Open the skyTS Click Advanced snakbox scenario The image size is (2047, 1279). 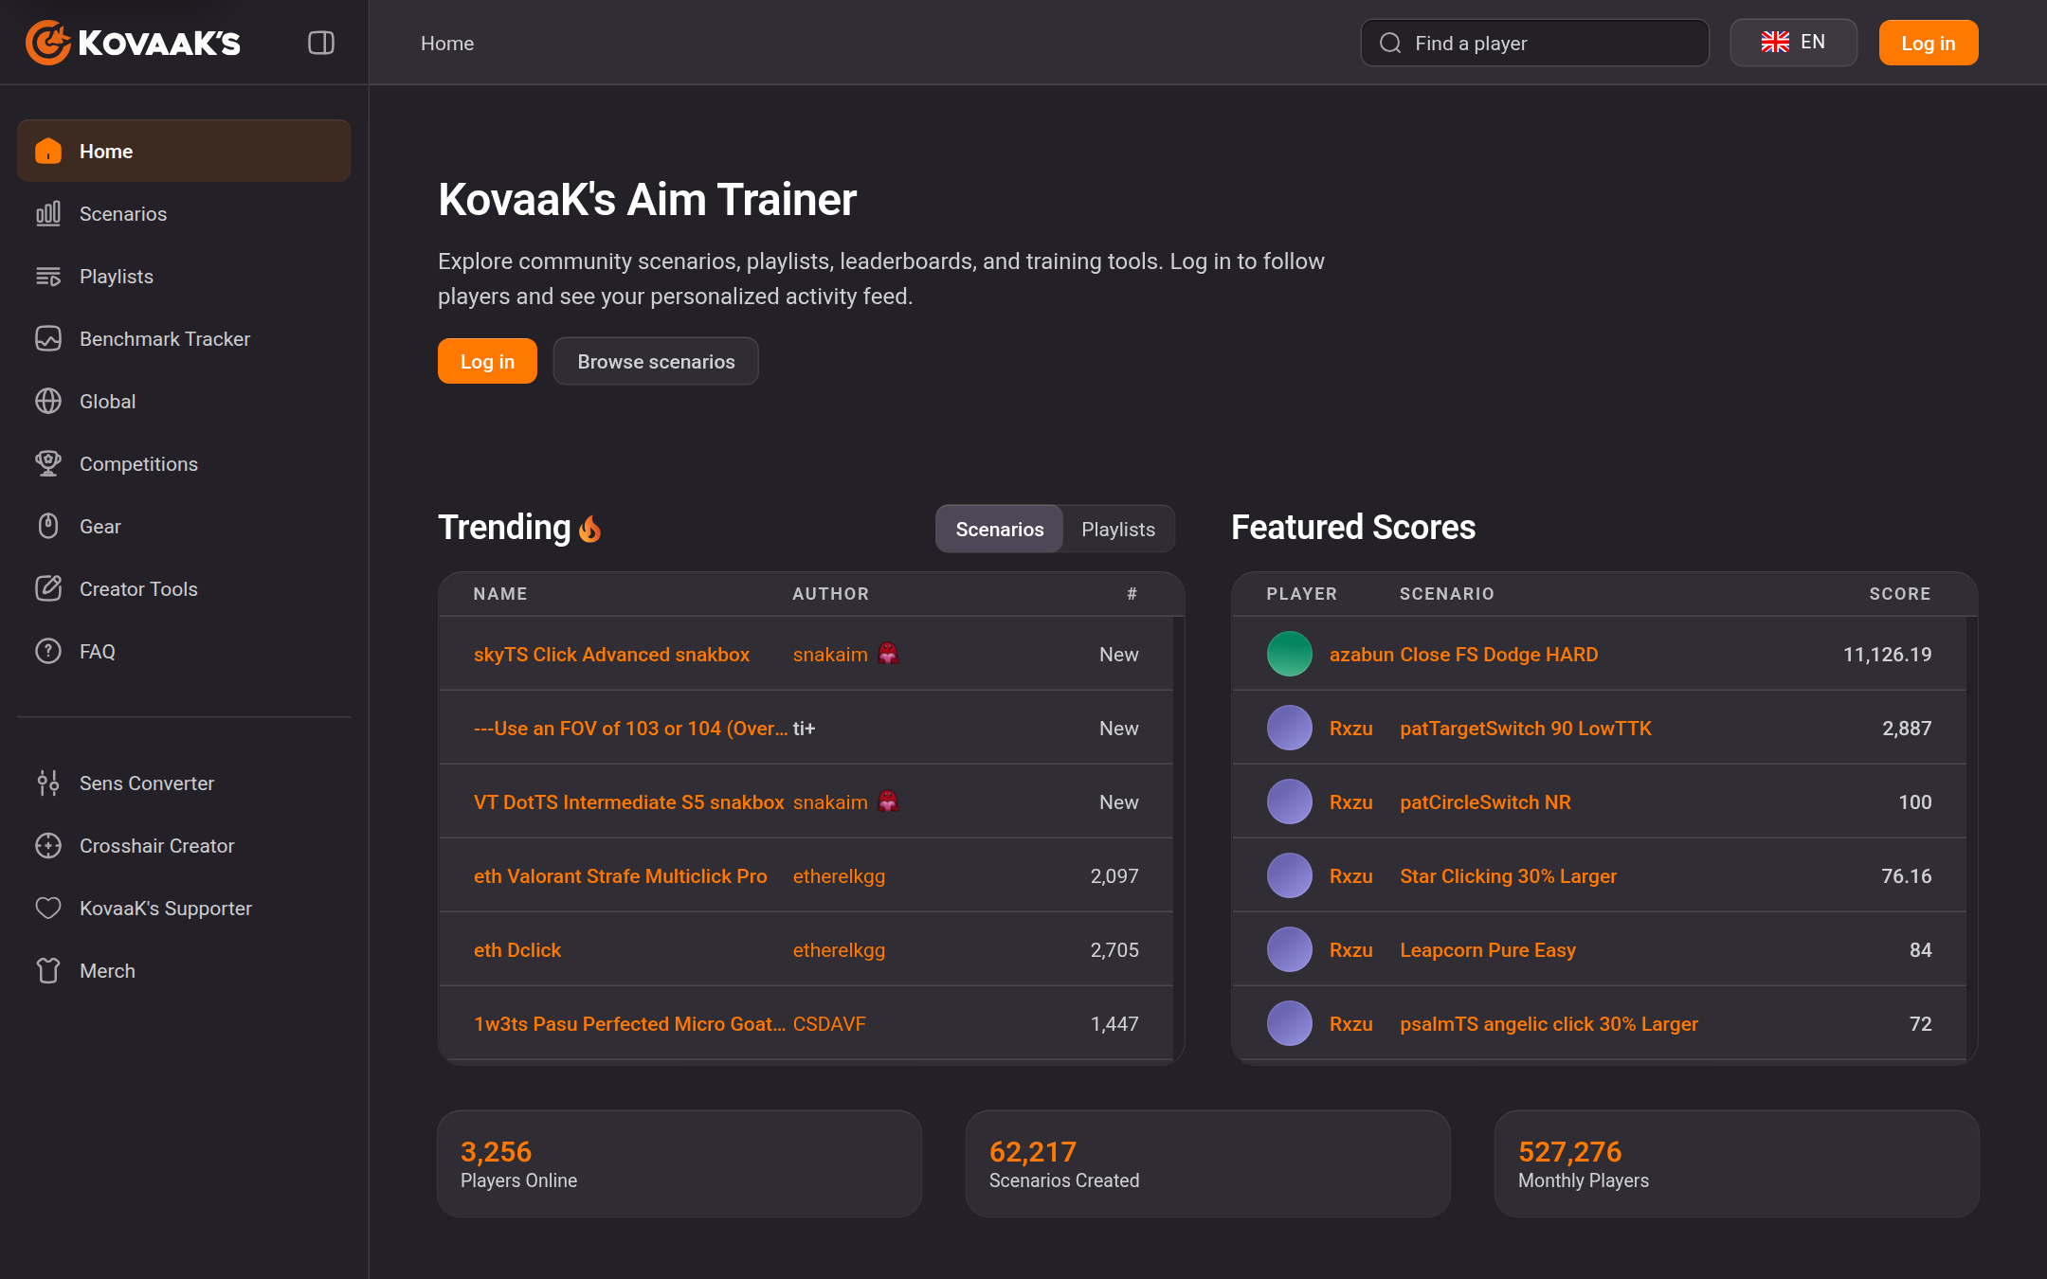611,654
